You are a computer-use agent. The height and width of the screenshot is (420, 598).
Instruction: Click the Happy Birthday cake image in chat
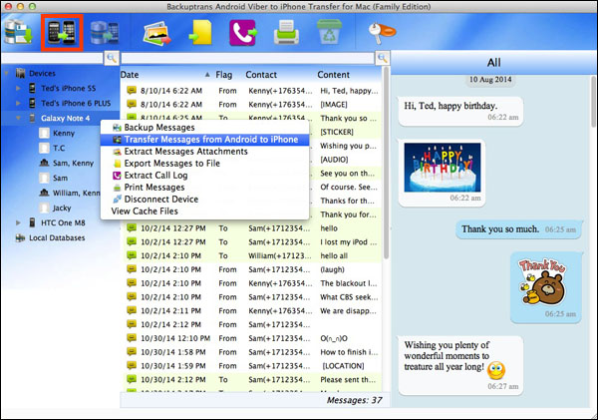(x=443, y=168)
